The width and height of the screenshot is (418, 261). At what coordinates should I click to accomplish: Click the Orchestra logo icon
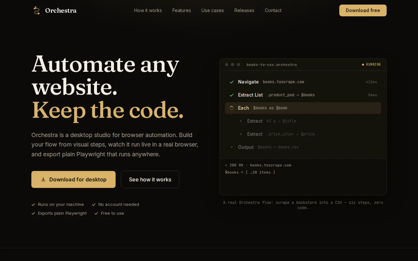pyautogui.click(x=37, y=10)
